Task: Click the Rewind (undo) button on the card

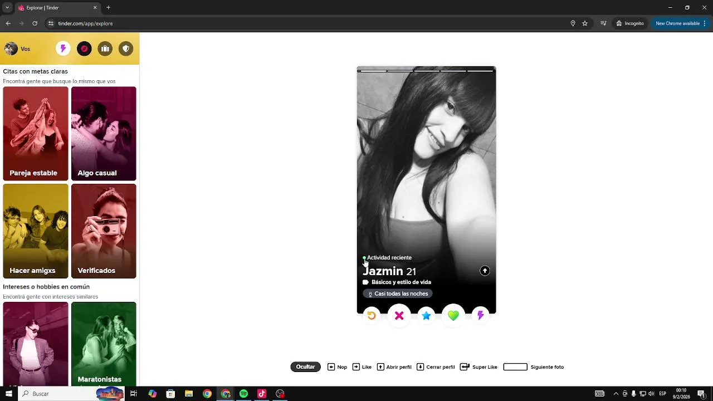Action: [372, 316]
